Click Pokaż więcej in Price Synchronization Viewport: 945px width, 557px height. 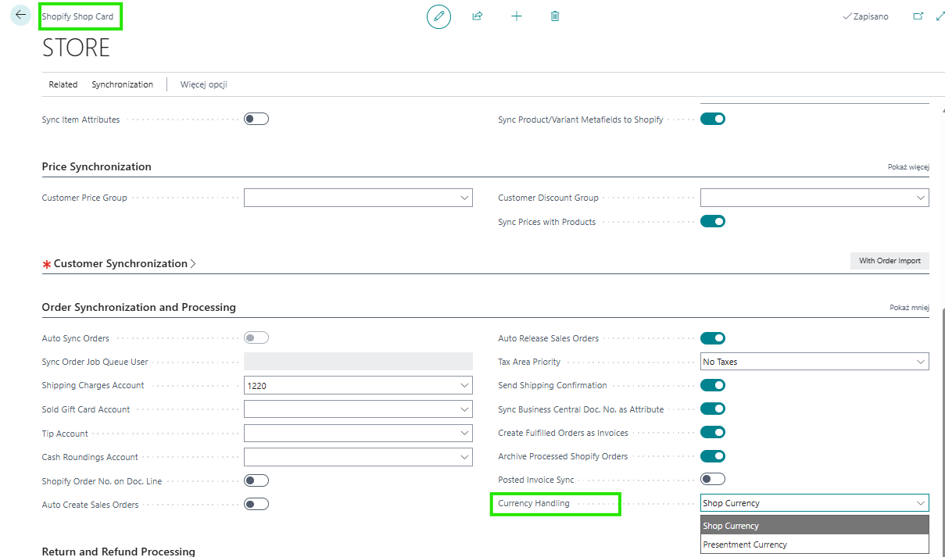pyautogui.click(x=908, y=167)
